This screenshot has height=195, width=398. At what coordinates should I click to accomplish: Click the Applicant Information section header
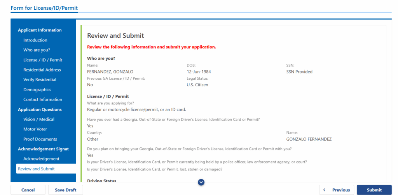(40, 30)
